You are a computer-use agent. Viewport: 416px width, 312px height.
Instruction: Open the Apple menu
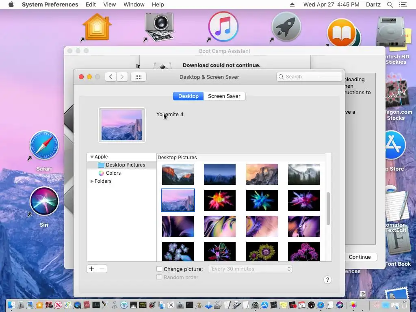pyautogui.click(x=11, y=4)
